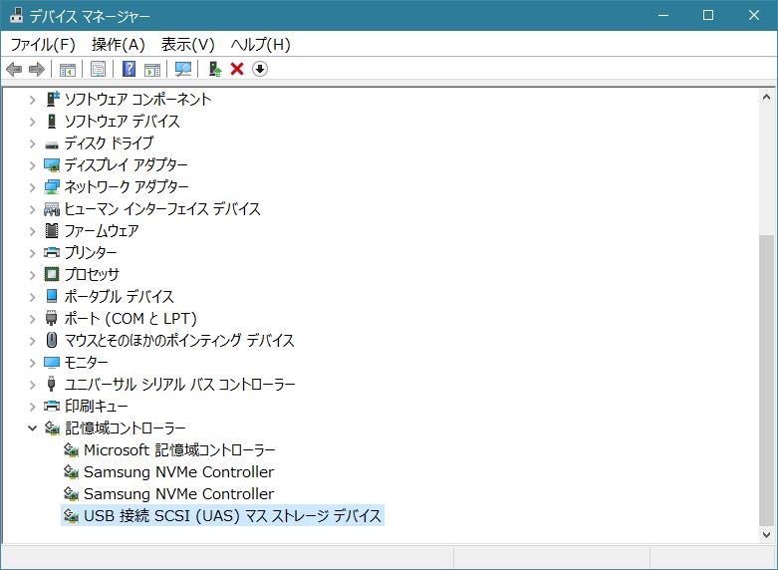Image resolution: width=778 pixels, height=570 pixels.
Task: Collapse the 記憶域コントローラー node
Action: click(x=32, y=427)
